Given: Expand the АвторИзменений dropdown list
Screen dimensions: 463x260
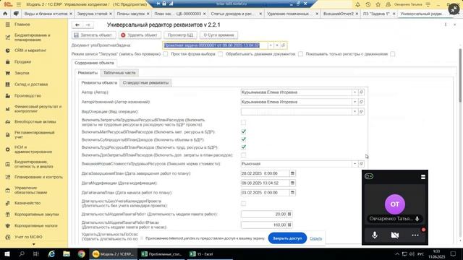Looking at the screenshot, I should pyautogui.click(x=354, y=102).
